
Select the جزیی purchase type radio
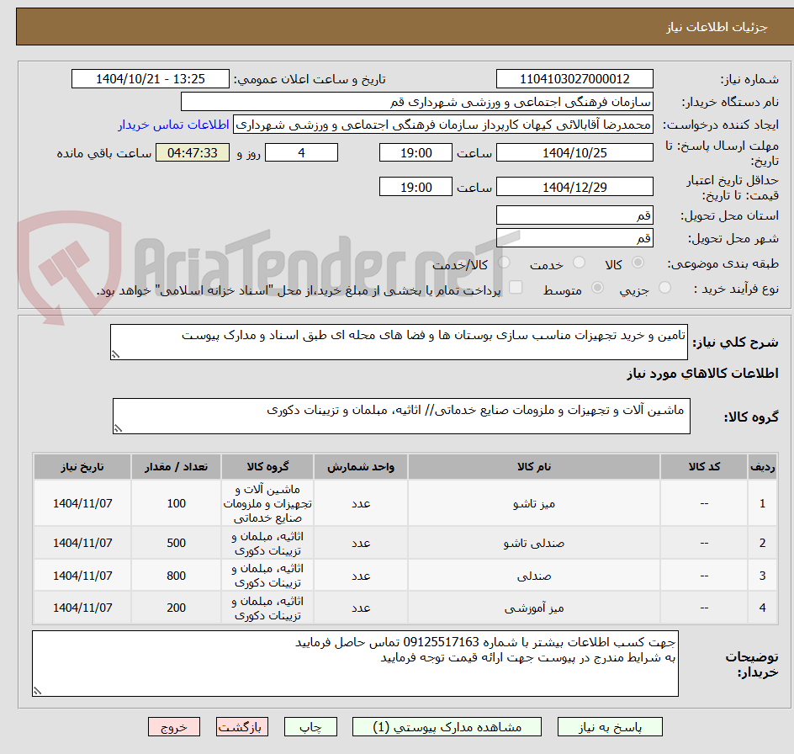664,288
